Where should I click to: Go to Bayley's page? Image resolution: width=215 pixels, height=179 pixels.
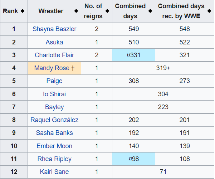54,107
